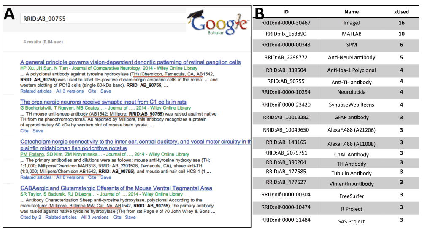Select cell 'RRID:nif-0000-23420'

286,105
